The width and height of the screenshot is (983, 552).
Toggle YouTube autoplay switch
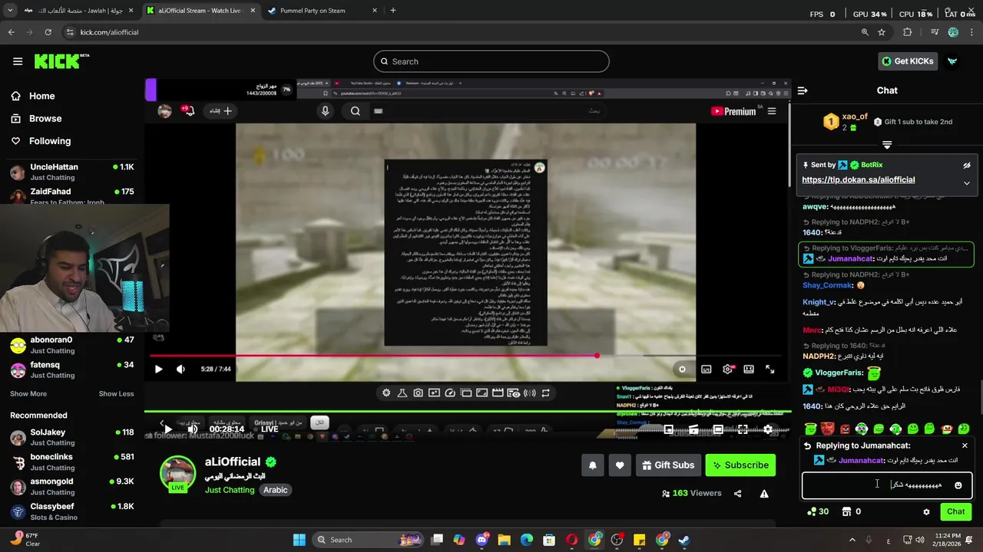(682, 370)
